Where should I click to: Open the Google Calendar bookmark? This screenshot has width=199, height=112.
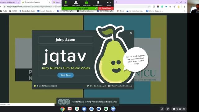[x=46, y=11]
